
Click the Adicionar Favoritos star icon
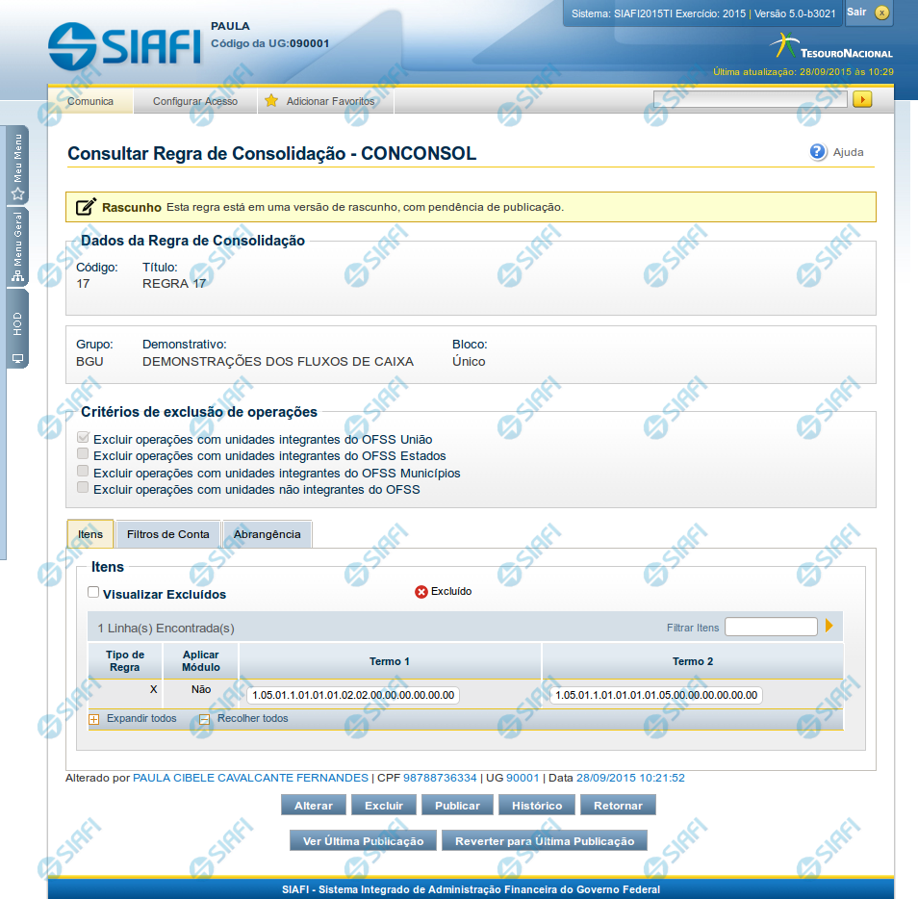[x=271, y=101]
